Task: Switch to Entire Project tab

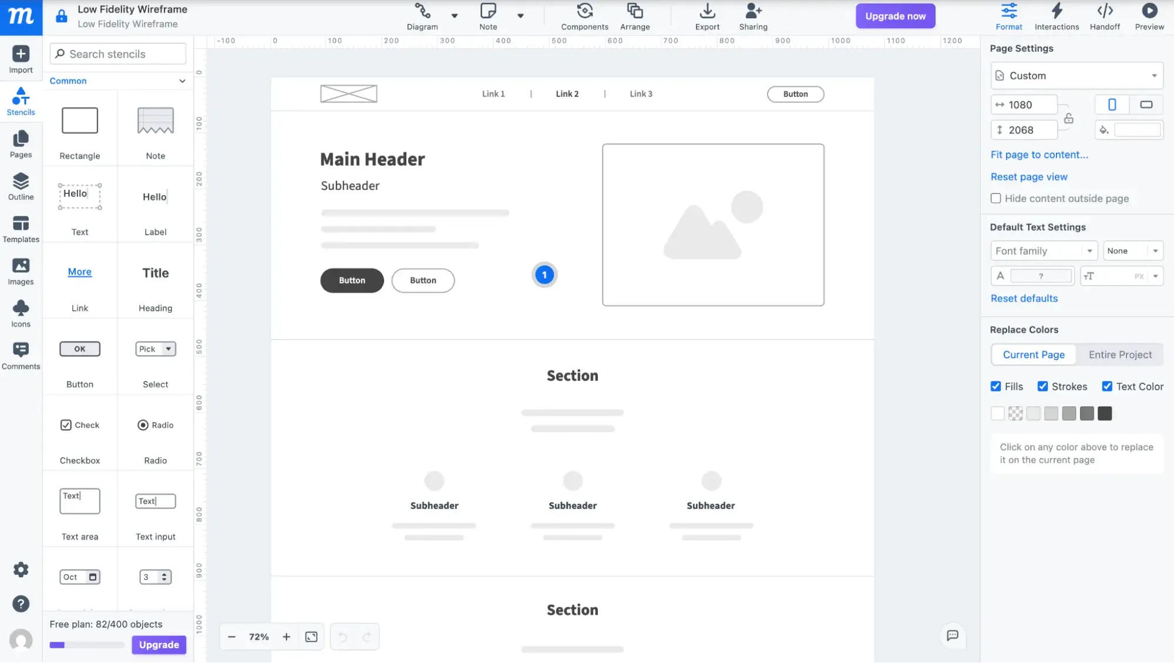Action: (x=1119, y=354)
